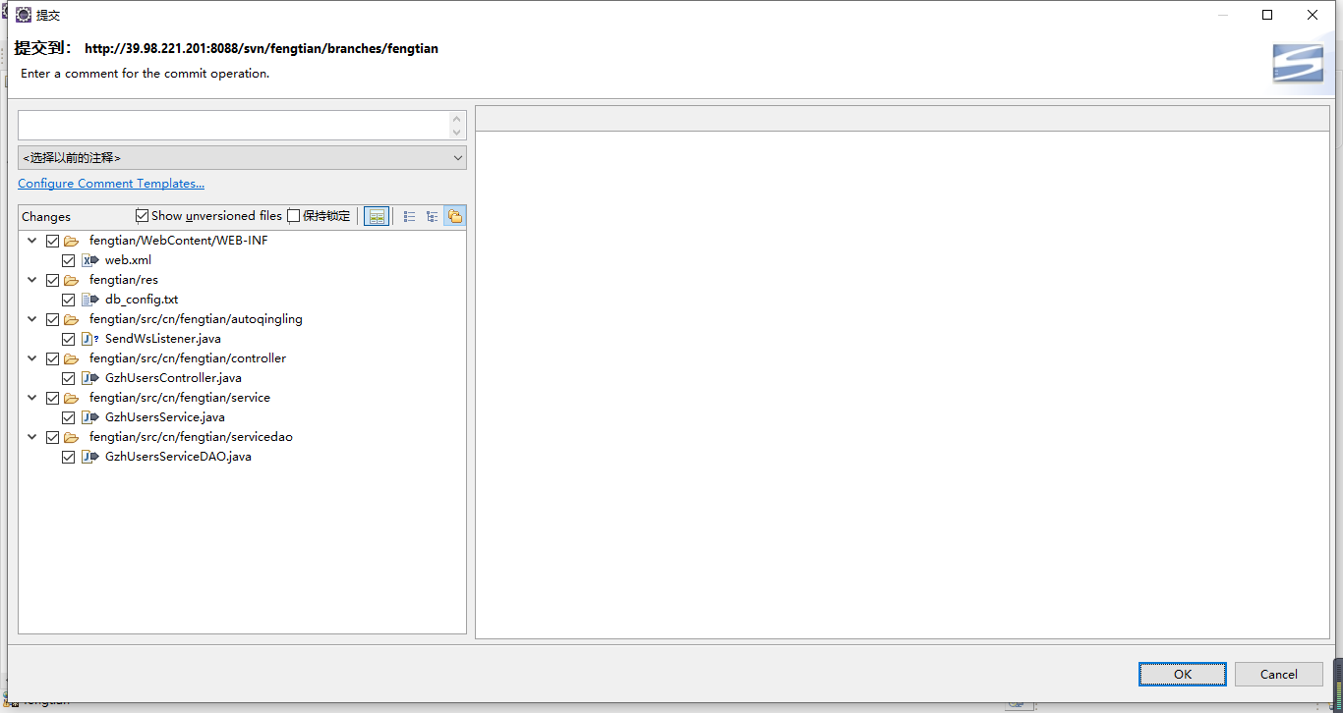Click the fengtian/res folder icon
Screen dimensions: 1343x713
pyautogui.click(x=72, y=280)
